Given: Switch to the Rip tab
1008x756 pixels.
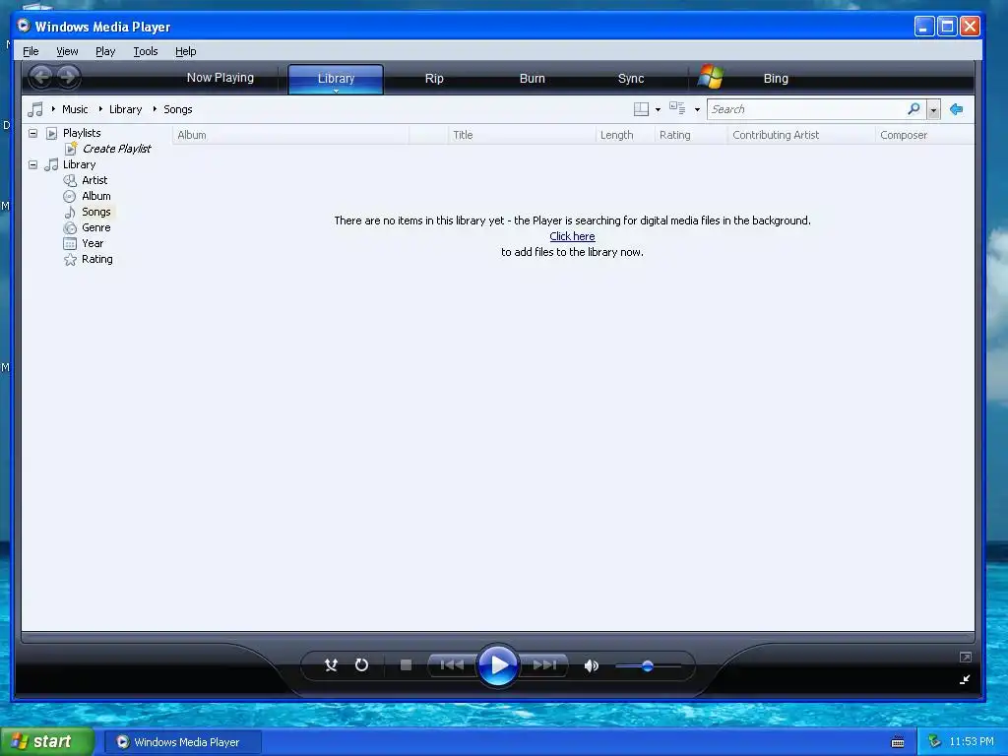Looking at the screenshot, I should point(434,79).
